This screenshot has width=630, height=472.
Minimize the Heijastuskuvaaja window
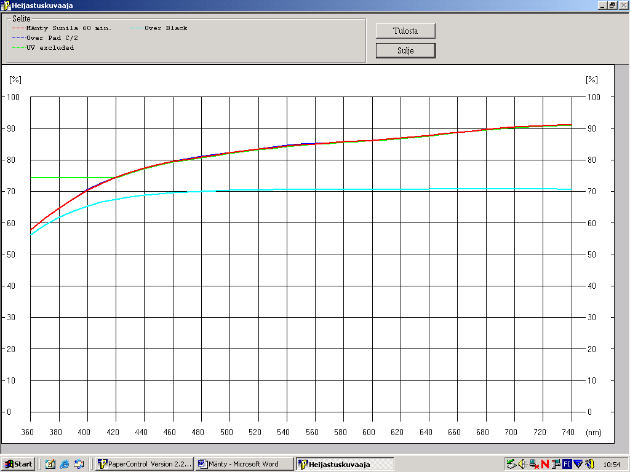tap(602, 6)
